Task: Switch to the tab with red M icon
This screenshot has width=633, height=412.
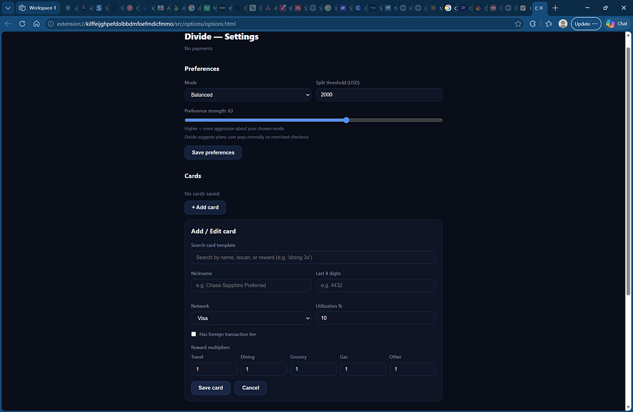Action: [298, 8]
